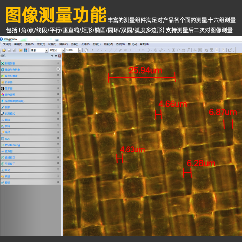
Task: Open the Two Circles tool dropdown arrow
Action: point(164,50)
